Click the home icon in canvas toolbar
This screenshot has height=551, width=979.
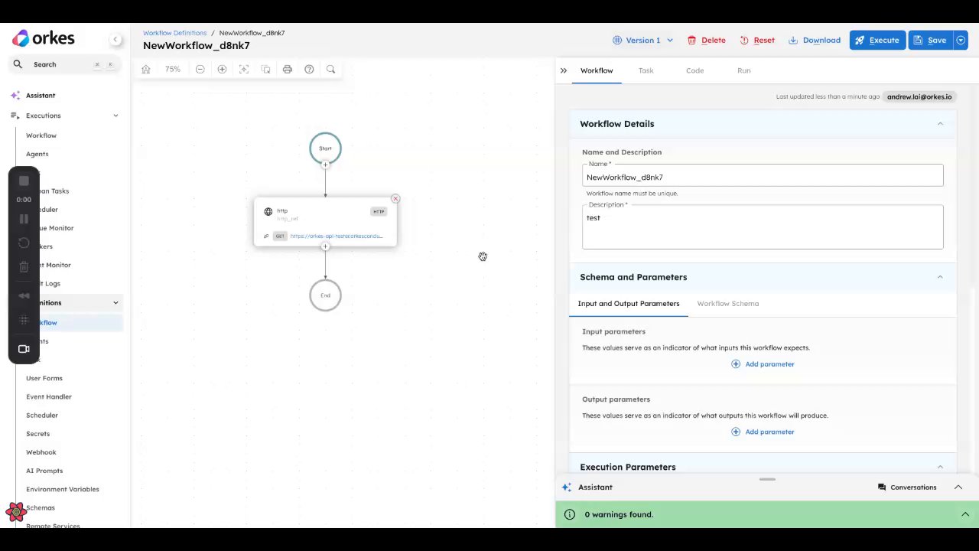click(x=146, y=69)
